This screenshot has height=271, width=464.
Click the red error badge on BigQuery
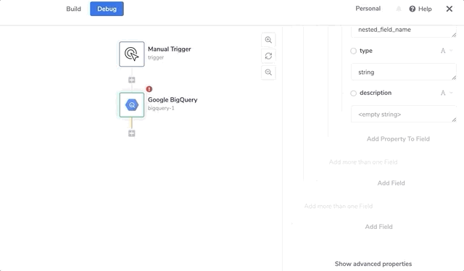pyautogui.click(x=149, y=88)
